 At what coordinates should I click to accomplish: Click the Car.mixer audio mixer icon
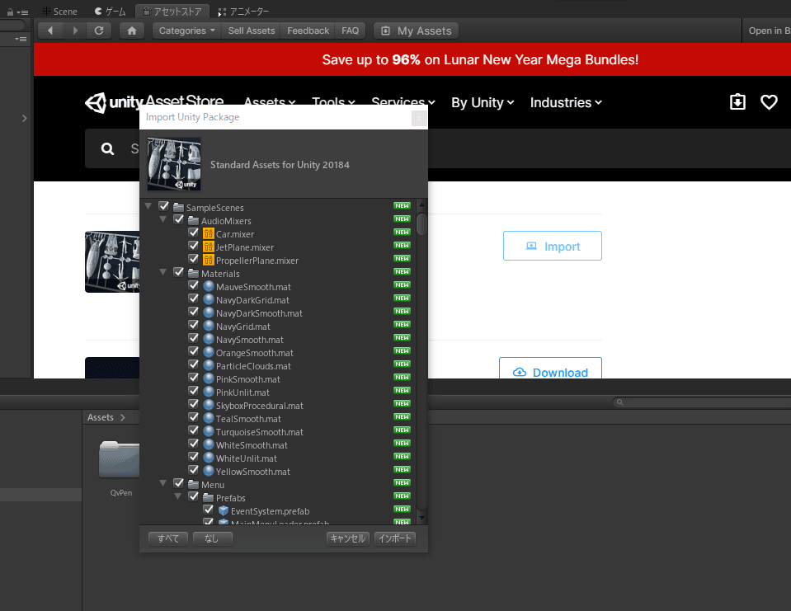[209, 234]
